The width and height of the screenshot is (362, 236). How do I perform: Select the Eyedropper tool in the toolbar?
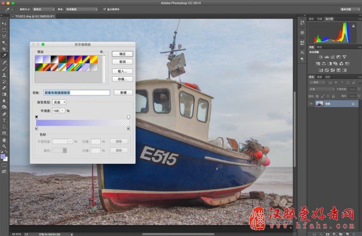tap(5, 55)
